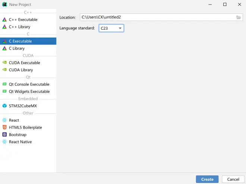Click the Qt Console Executable icon
The height and width of the screenshot is (184, 246).
point(4,84)
